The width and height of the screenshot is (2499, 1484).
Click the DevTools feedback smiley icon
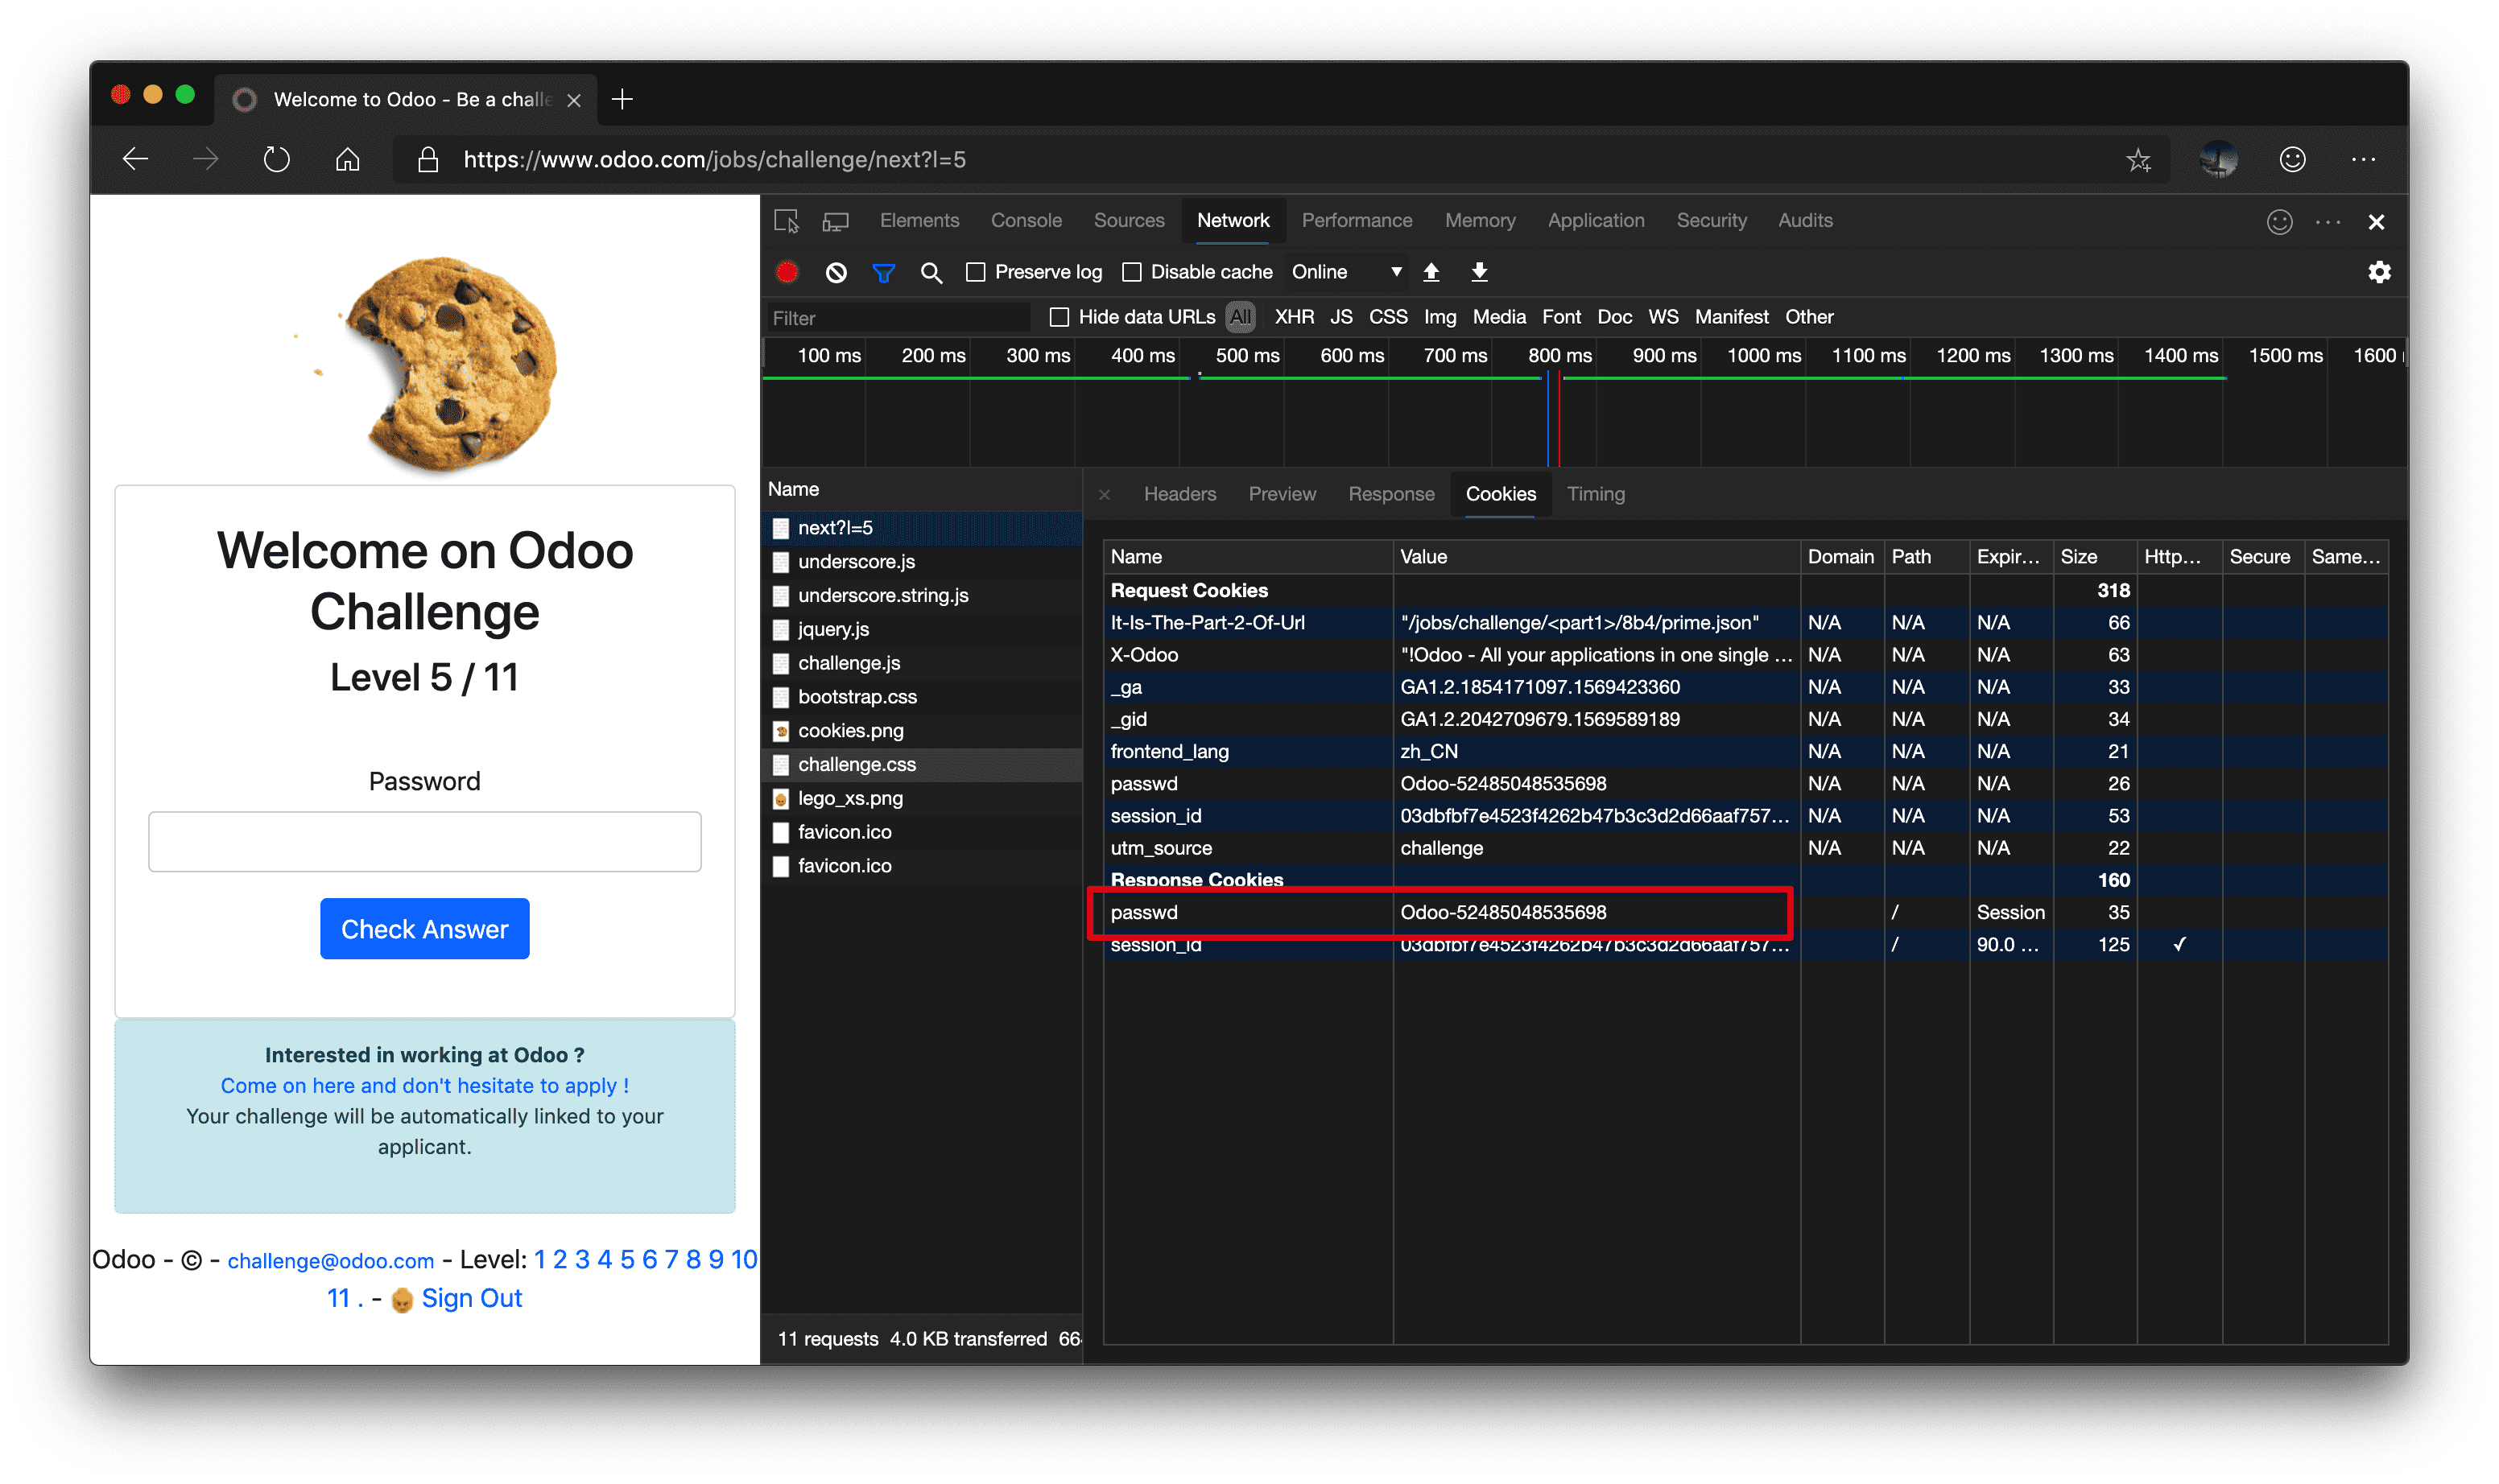click(2279, 222)
